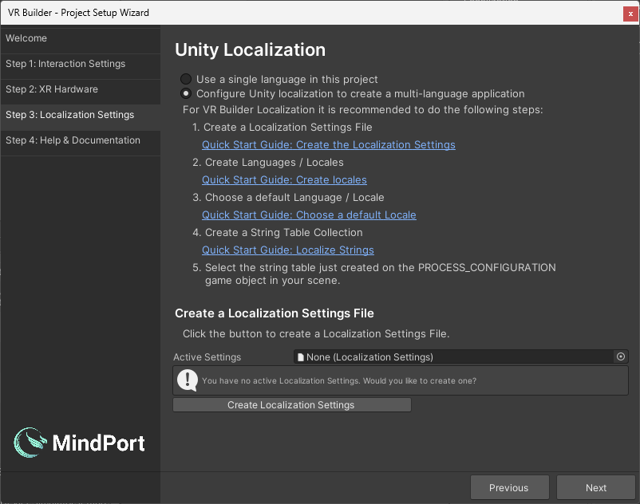The width and height of the screenshot is (640, 504).
Task: Select single language radio option
Action: [186, 80]
